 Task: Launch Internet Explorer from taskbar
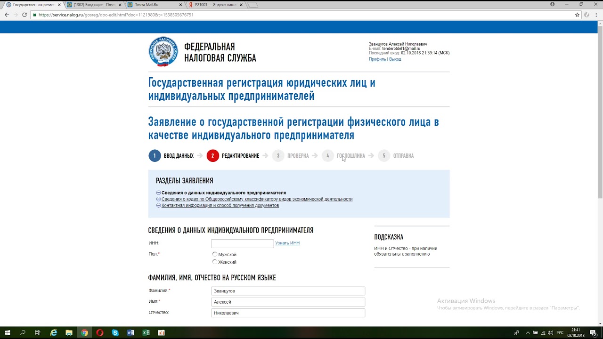click(x=54, y=333)
